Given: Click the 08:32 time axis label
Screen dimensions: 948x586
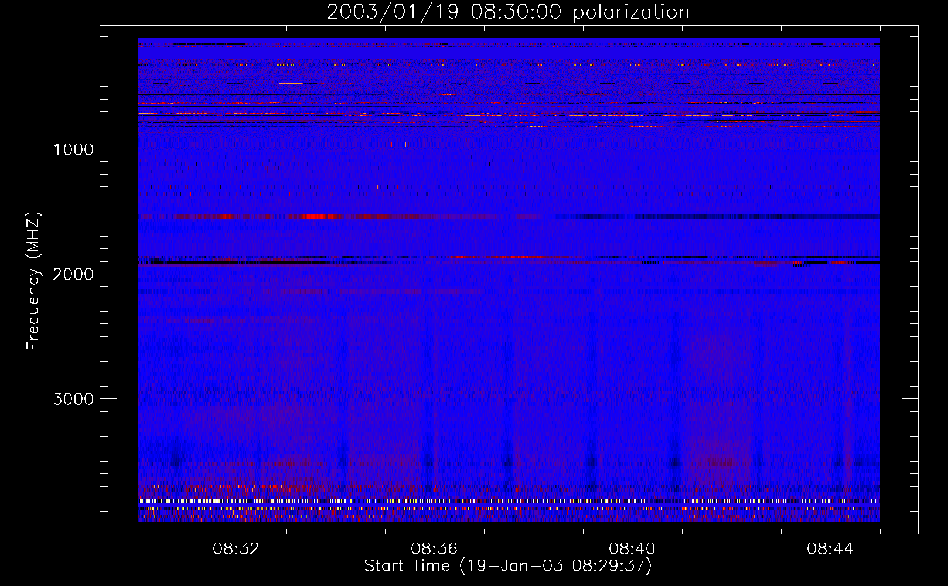Looking at the screenshot, I should [x=237, y=549].
